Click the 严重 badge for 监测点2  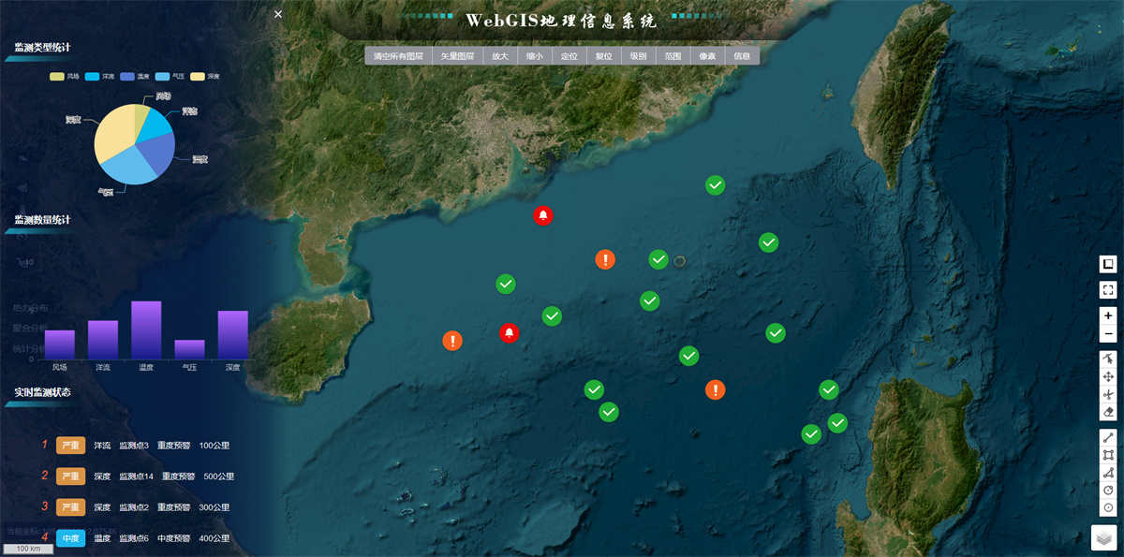(x=70, y=507)
